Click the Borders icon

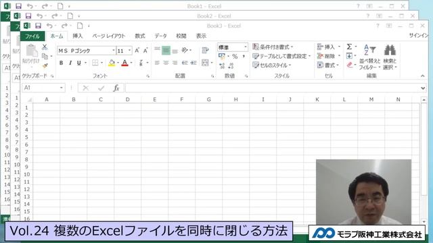click(95, 63)
